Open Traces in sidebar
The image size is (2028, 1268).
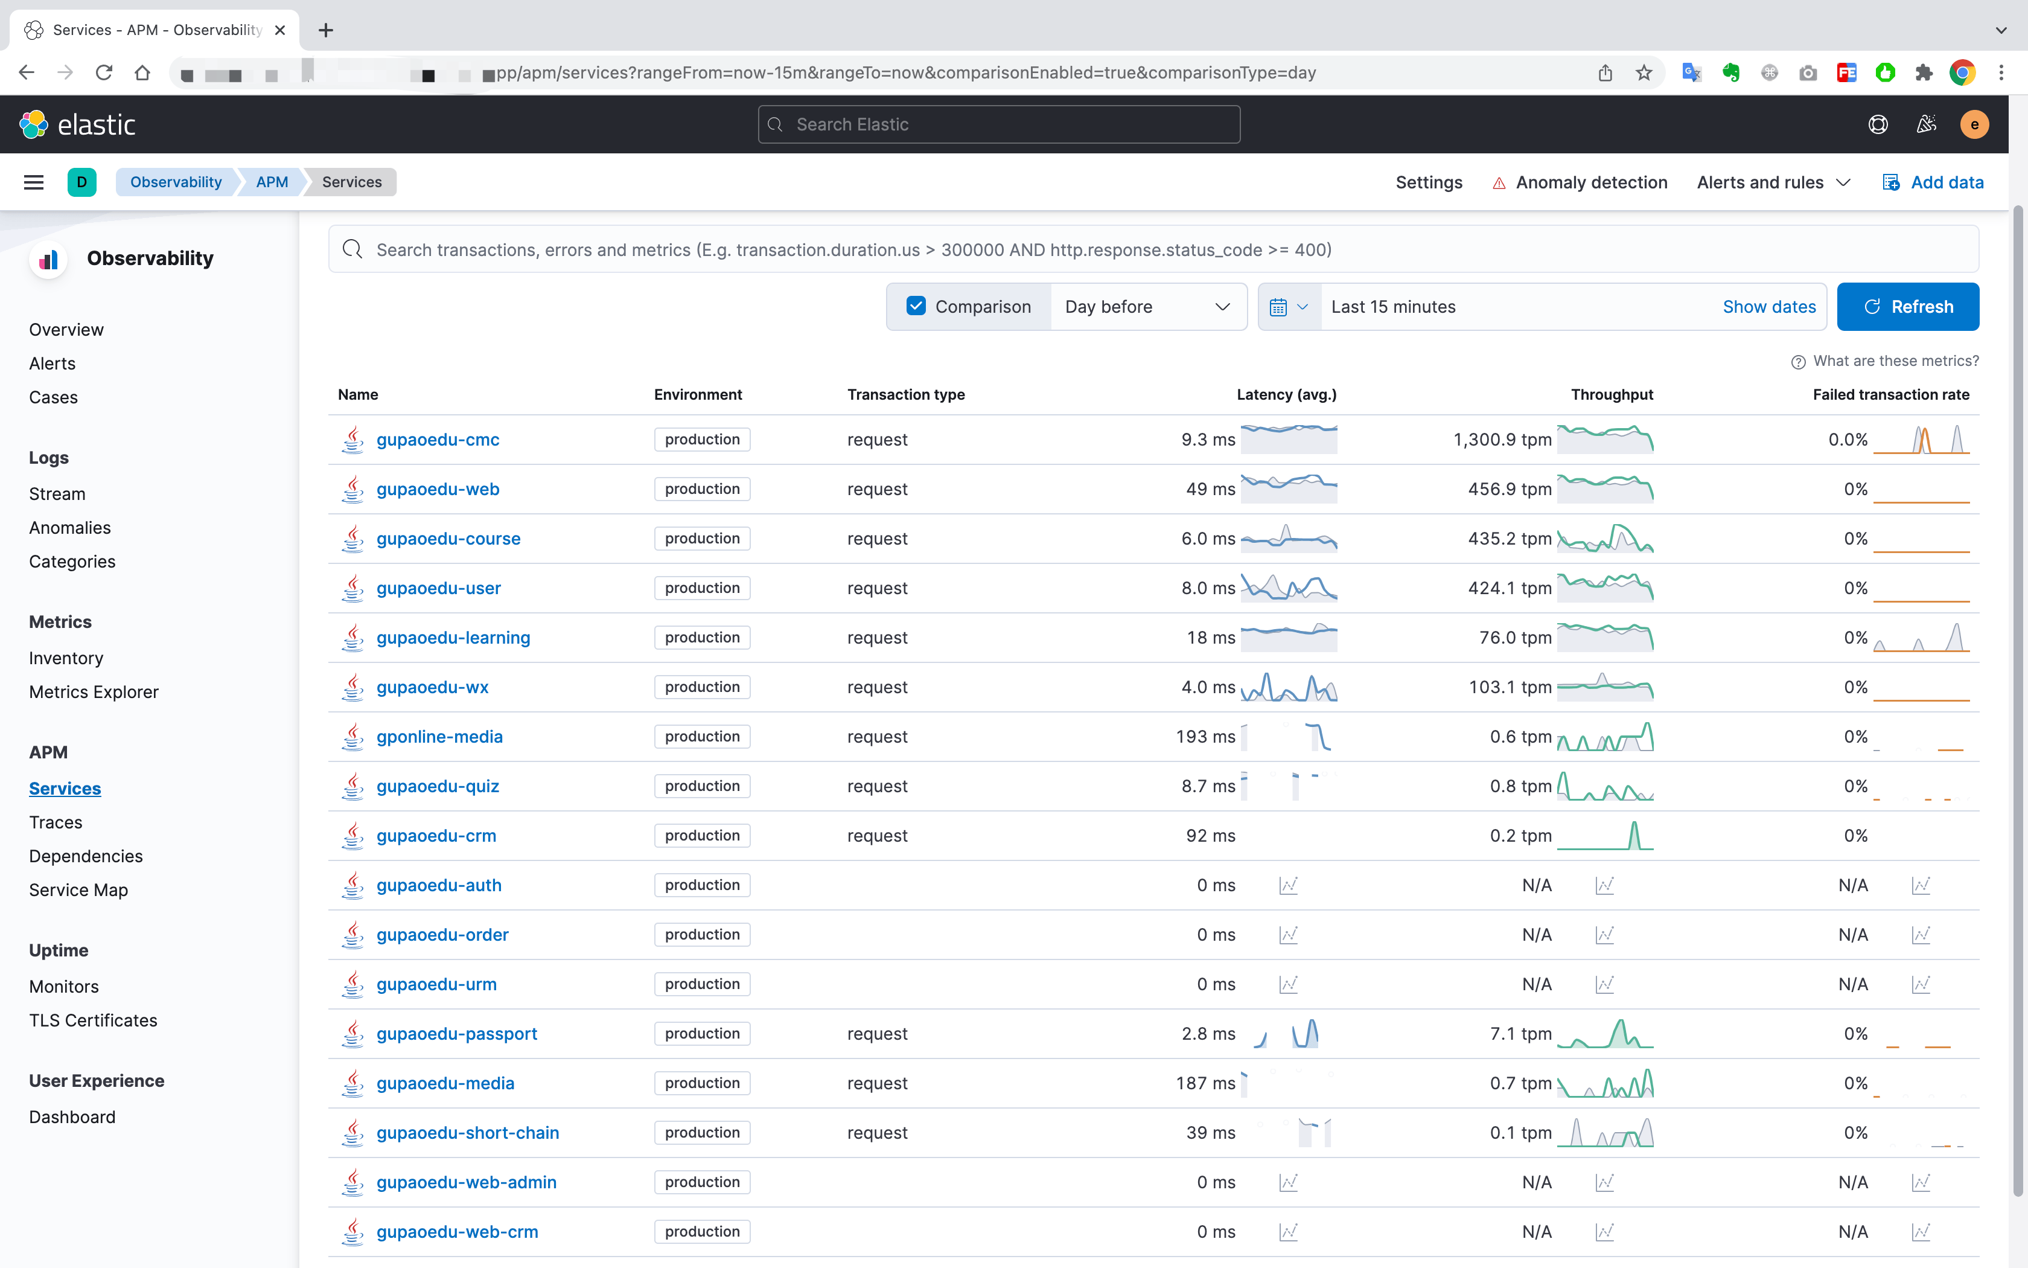click(56, 822)
